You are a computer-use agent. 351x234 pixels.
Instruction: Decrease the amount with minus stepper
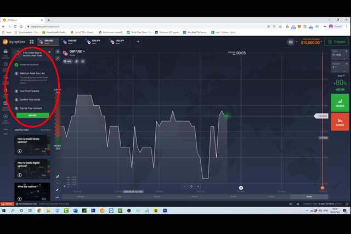[x=335, y=71]
